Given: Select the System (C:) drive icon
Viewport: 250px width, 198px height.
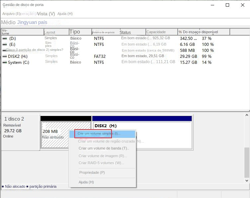Looking at the screenshot, I should tap(5, 62).
